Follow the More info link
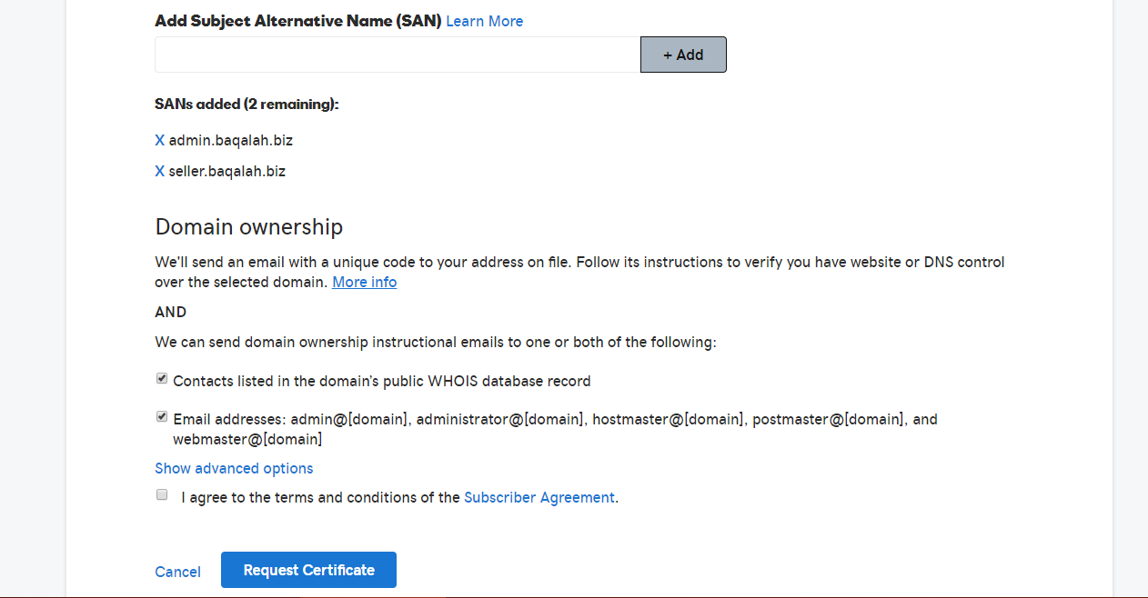Viewport: 1148px width, 598px height. (364, 283)
